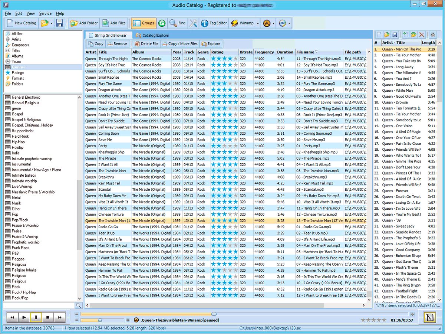The height and width of the screenshot is (334, 445).
Task: Click the open catalog folder icon
Action: pyautogui.click(x=44, y=23)
